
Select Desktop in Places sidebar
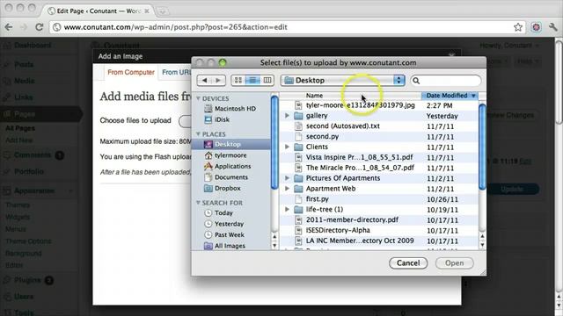(231, 144)
